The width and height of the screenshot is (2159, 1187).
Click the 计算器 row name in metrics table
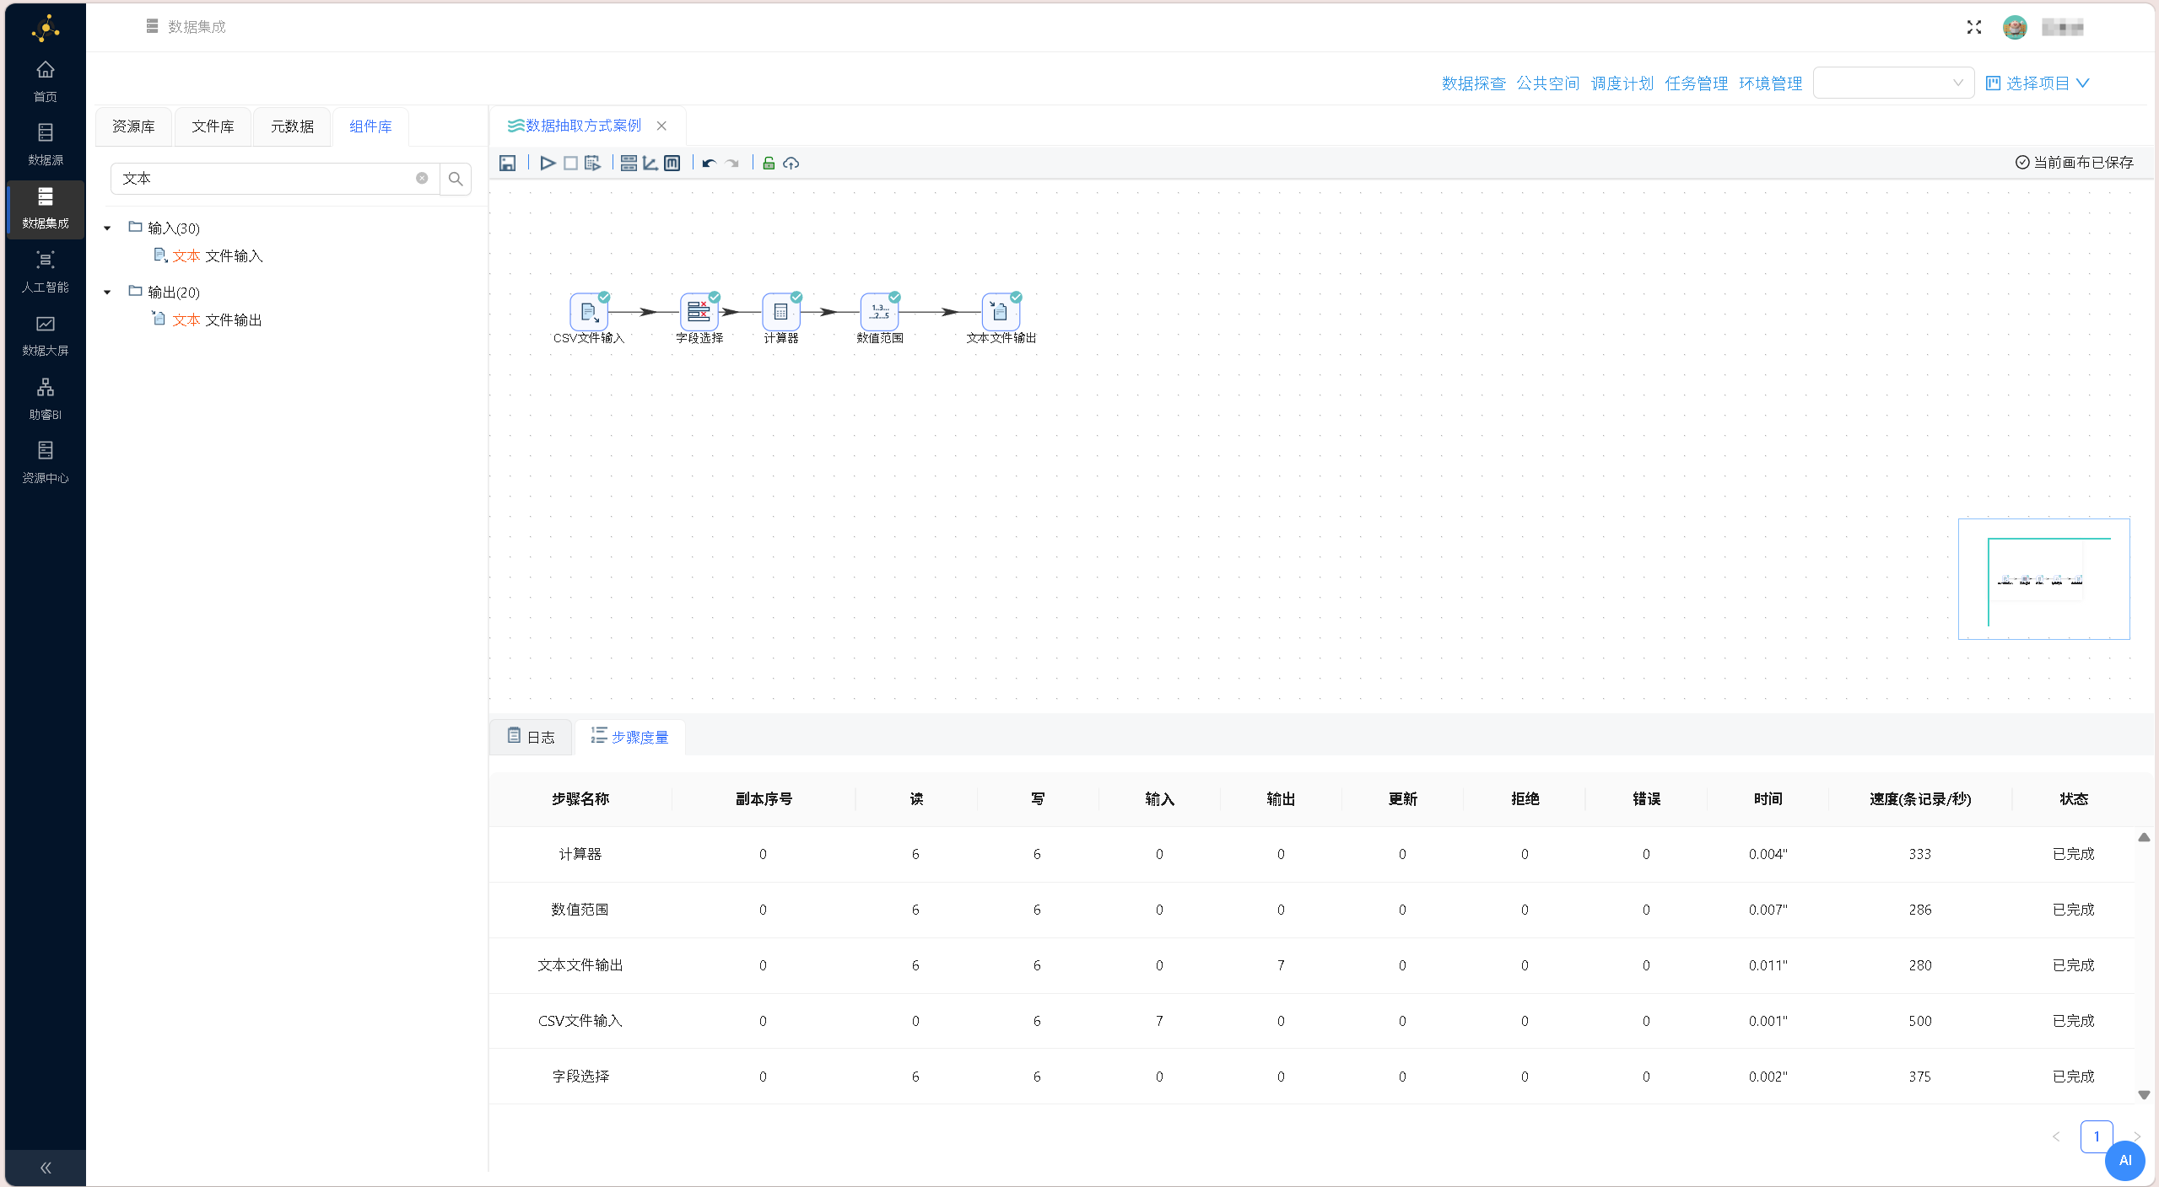click(x=580, y=854)
